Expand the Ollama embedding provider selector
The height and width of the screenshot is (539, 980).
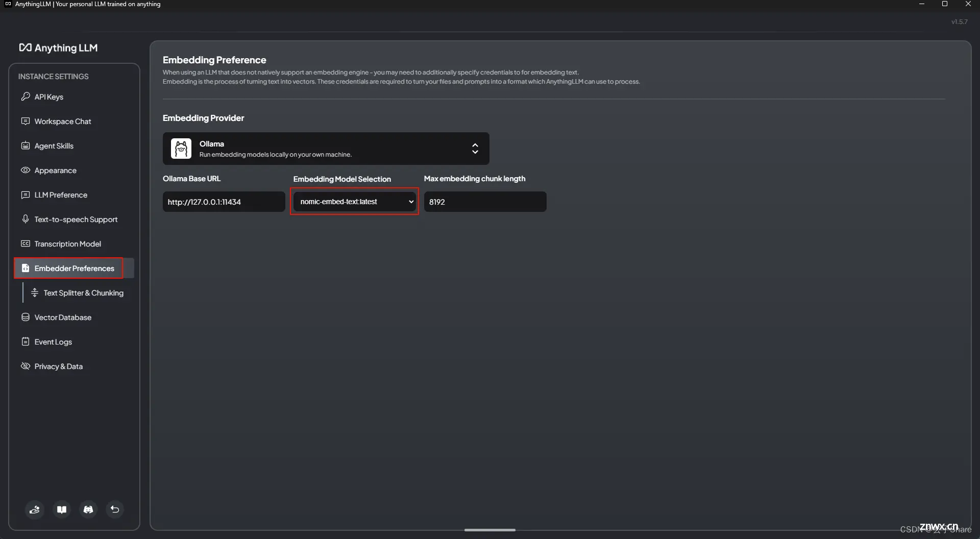pos(326,149)
